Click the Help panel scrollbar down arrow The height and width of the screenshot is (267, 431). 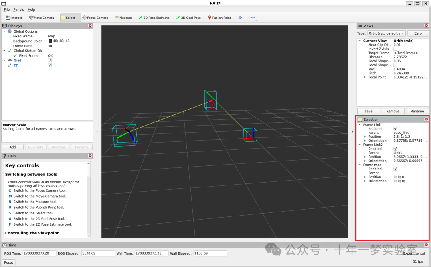tap(89, 236)
